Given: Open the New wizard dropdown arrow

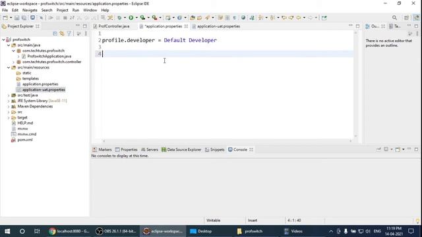Looking at the screenshot, I should [11, 18].
